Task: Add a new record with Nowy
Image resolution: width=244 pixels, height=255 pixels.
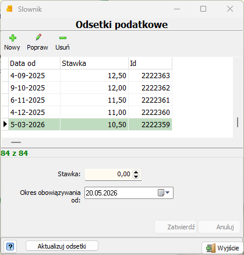Action: [12, 43]
